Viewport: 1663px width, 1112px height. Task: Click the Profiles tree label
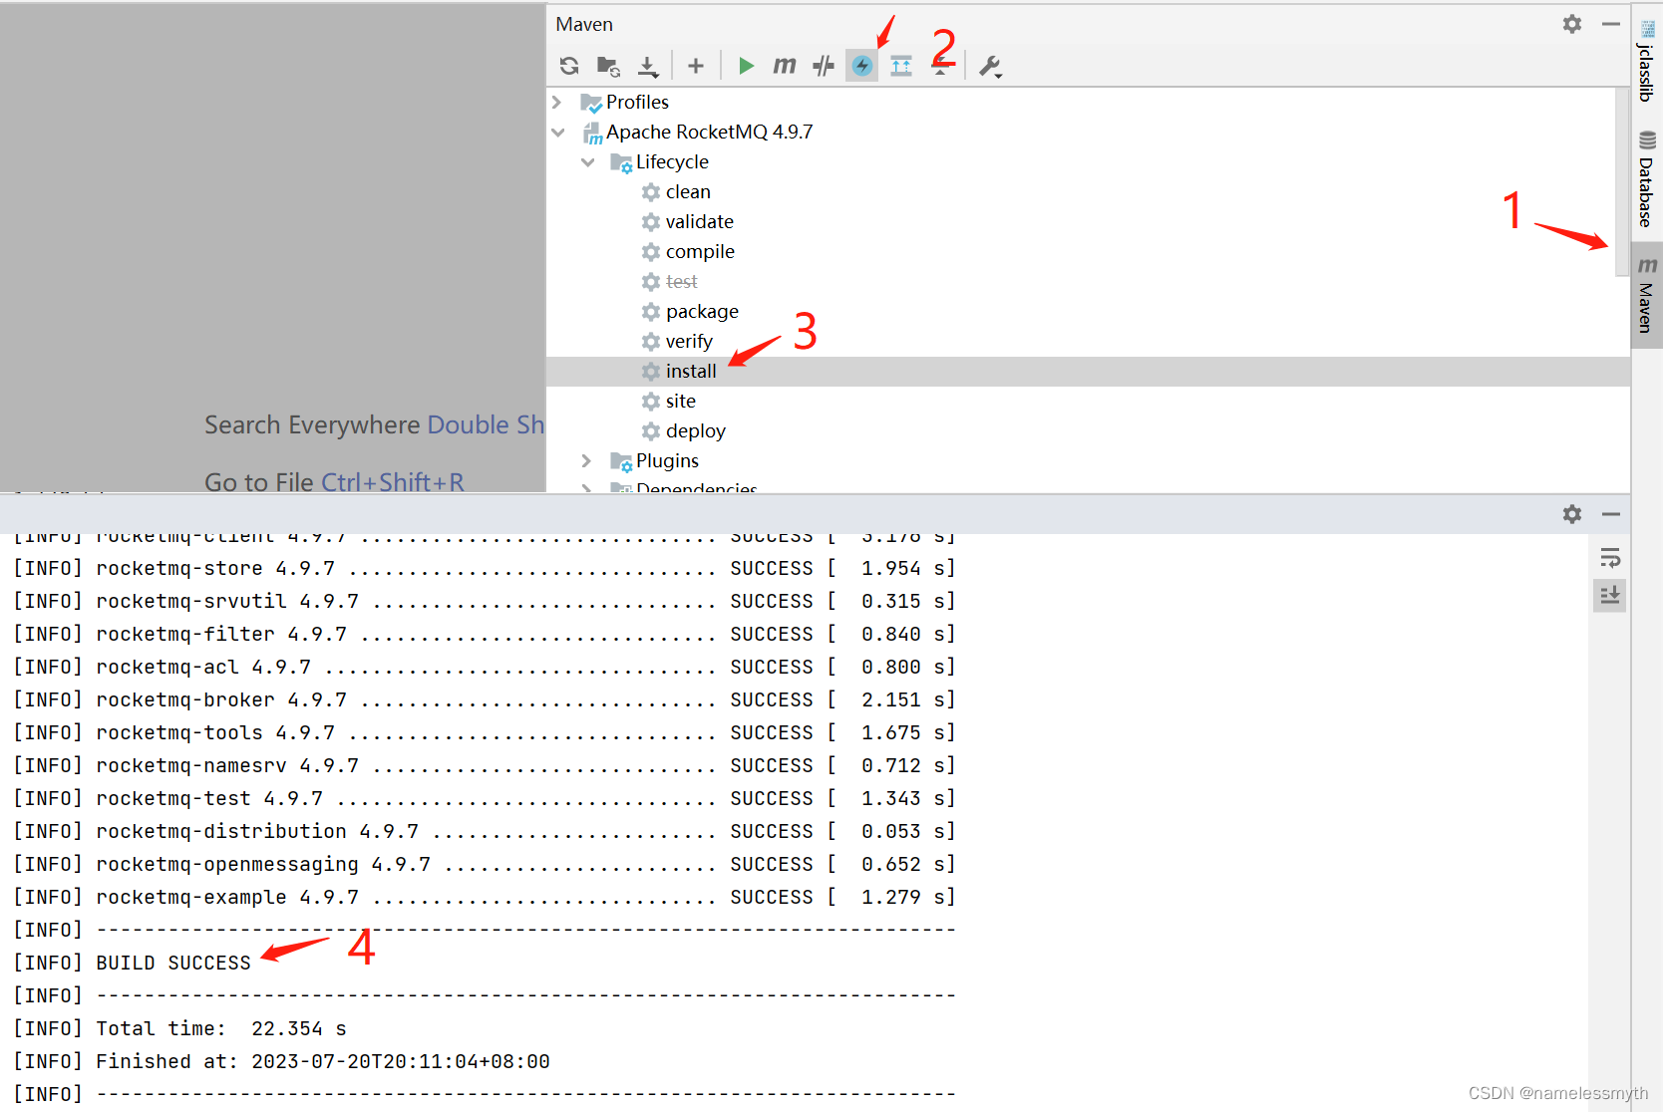637,103
